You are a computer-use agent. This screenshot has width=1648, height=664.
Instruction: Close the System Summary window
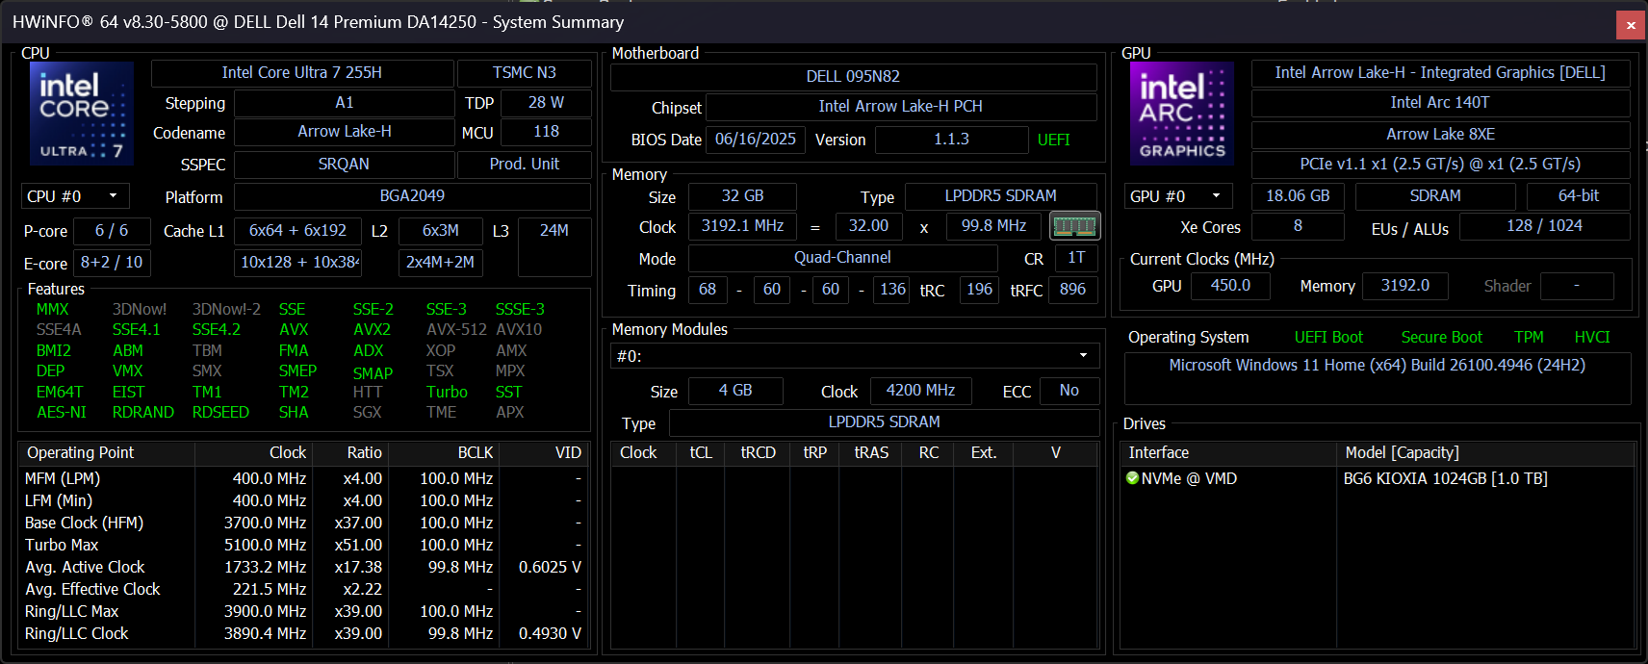[1631, 25]
